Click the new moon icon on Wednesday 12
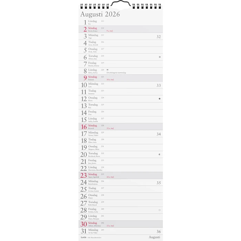This screenshot has height=241, width=241. click(159, 99)
